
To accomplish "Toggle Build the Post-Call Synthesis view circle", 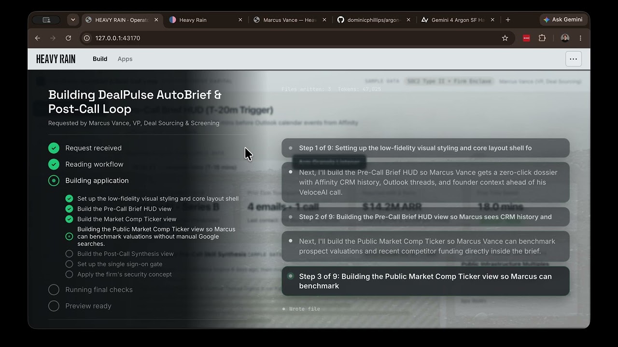I will [69, 254].
